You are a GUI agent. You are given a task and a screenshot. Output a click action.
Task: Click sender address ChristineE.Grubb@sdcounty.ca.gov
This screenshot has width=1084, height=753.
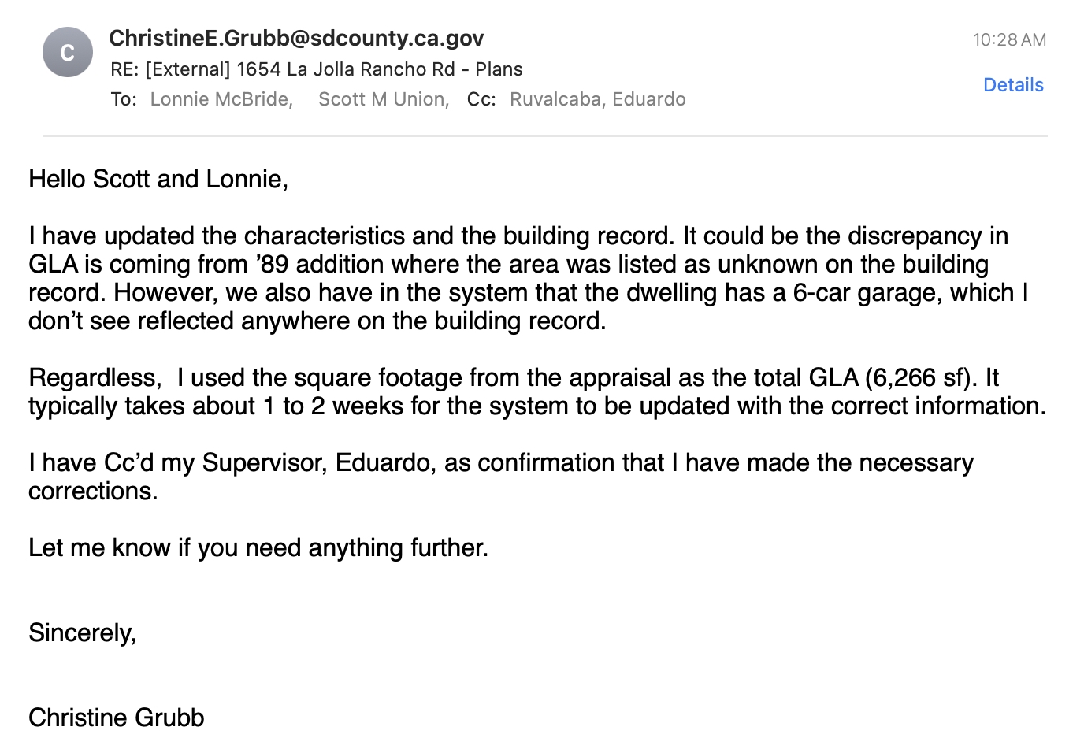296,38
